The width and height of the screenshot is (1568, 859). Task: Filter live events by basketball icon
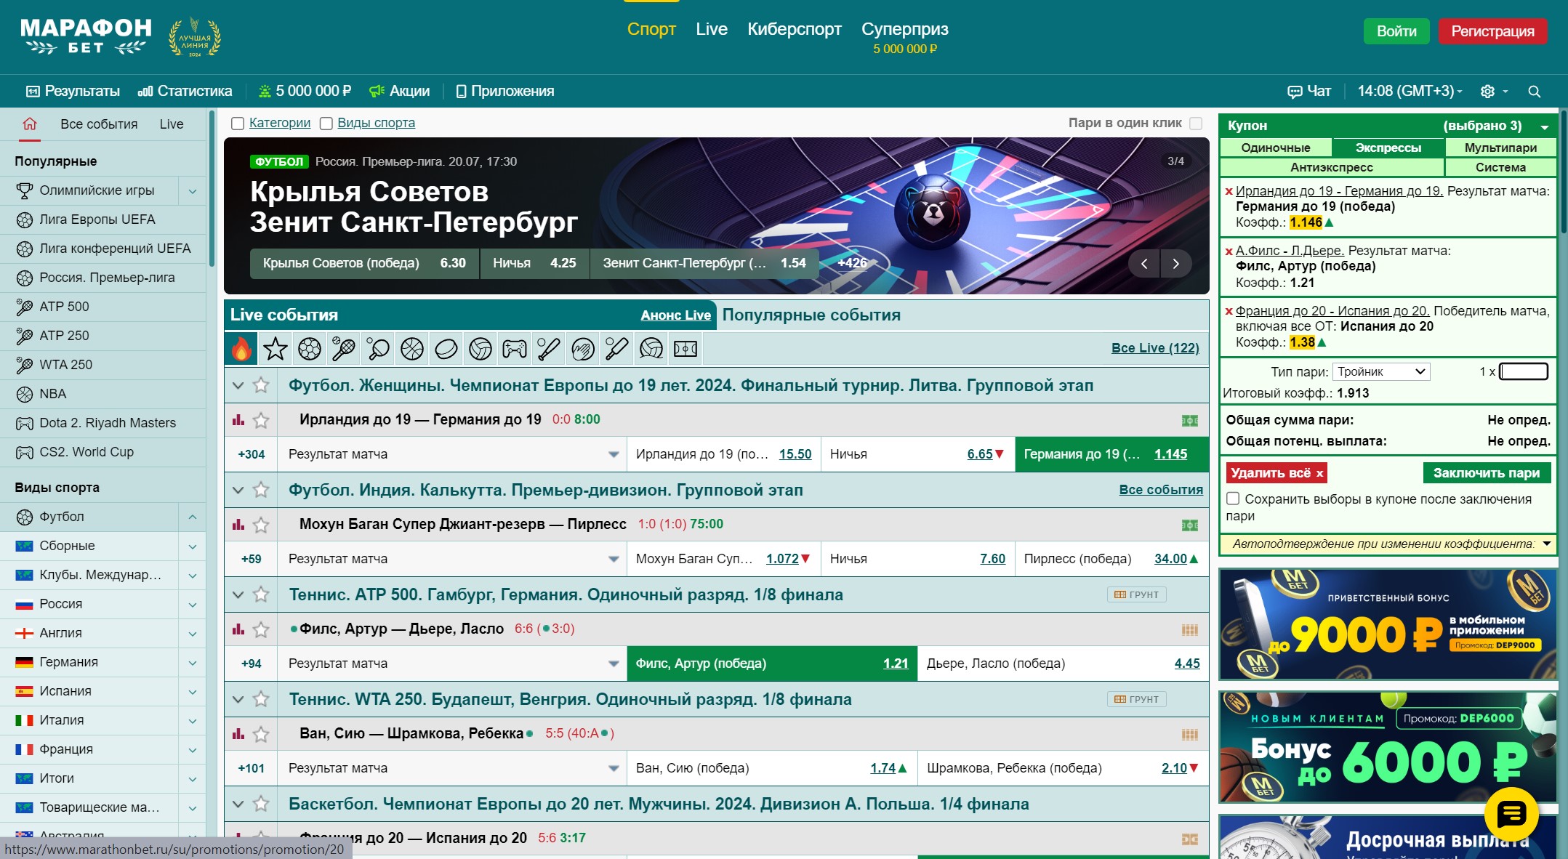tap(412, 350)
